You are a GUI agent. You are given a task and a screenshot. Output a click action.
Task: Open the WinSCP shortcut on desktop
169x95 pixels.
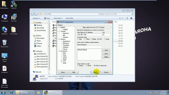point(14,5)
